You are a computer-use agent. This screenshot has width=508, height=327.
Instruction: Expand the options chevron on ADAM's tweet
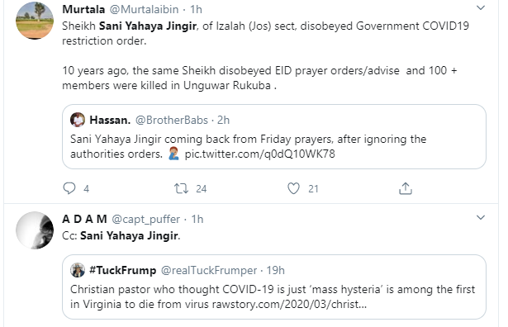[x=481, y=217]
